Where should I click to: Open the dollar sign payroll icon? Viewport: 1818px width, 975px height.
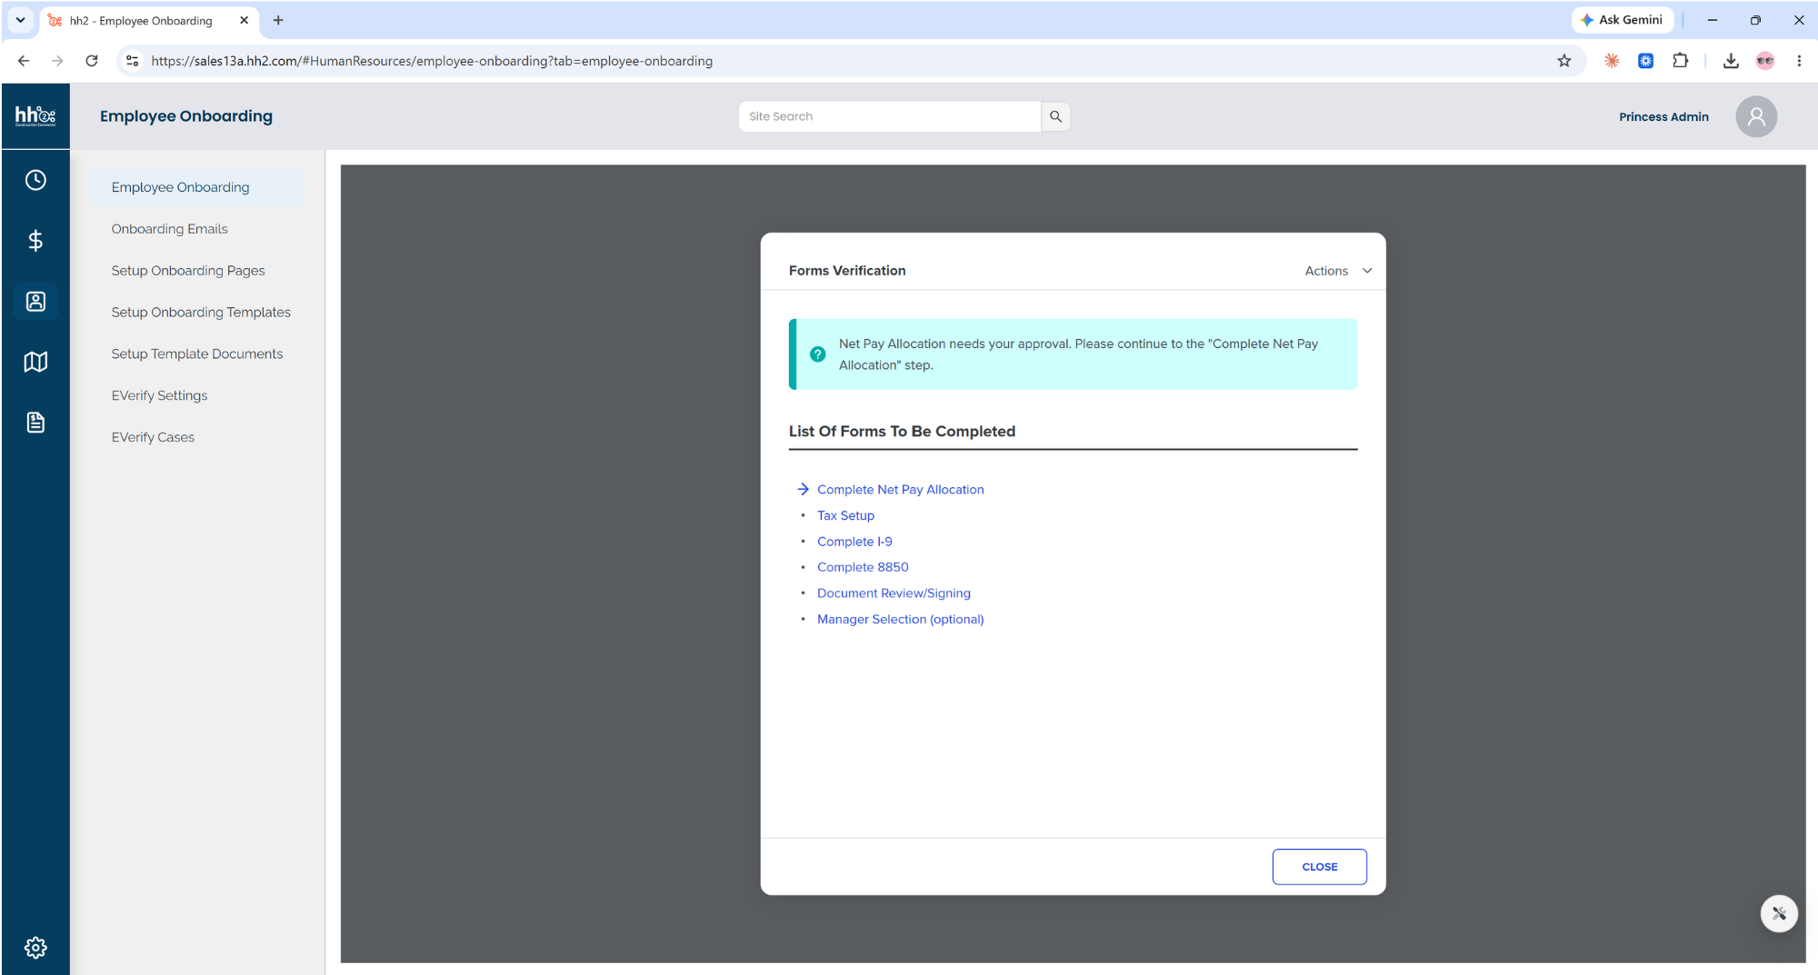pos(35,241)
